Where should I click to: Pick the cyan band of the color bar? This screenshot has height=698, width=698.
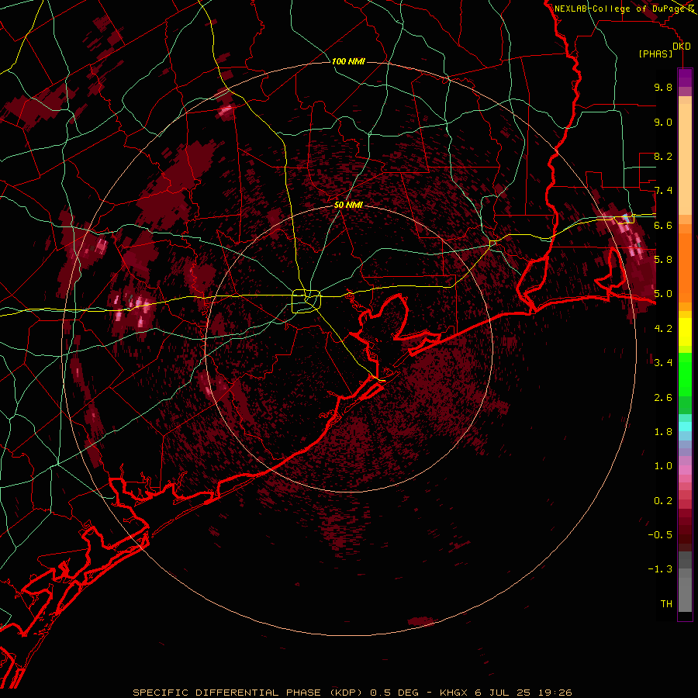(685, 427)
